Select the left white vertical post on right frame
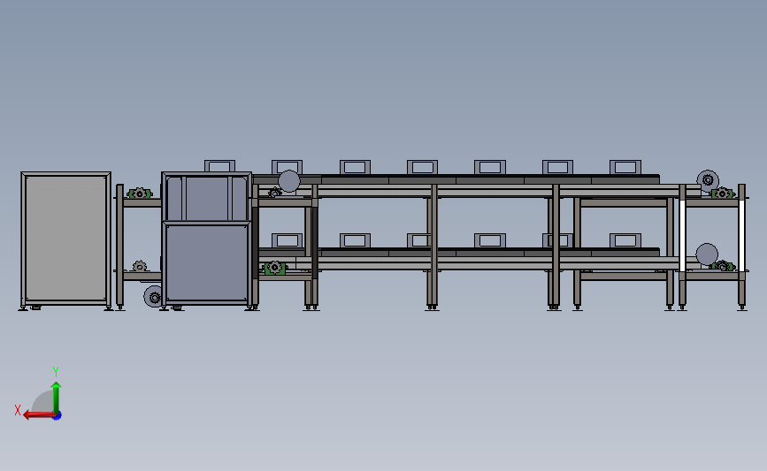 tap(682, 235)
